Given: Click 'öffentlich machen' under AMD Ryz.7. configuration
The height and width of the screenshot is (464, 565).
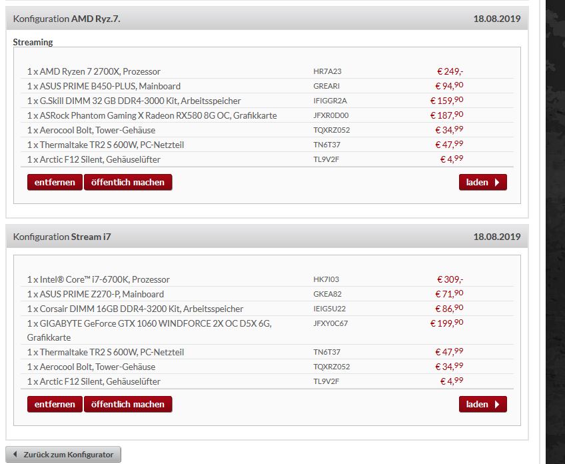Looking at the screenshot, I should point(128,182).
